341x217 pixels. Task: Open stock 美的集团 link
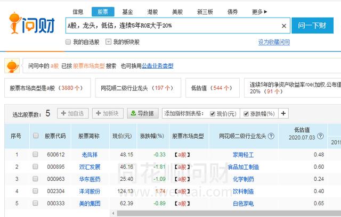coord(90,204)
